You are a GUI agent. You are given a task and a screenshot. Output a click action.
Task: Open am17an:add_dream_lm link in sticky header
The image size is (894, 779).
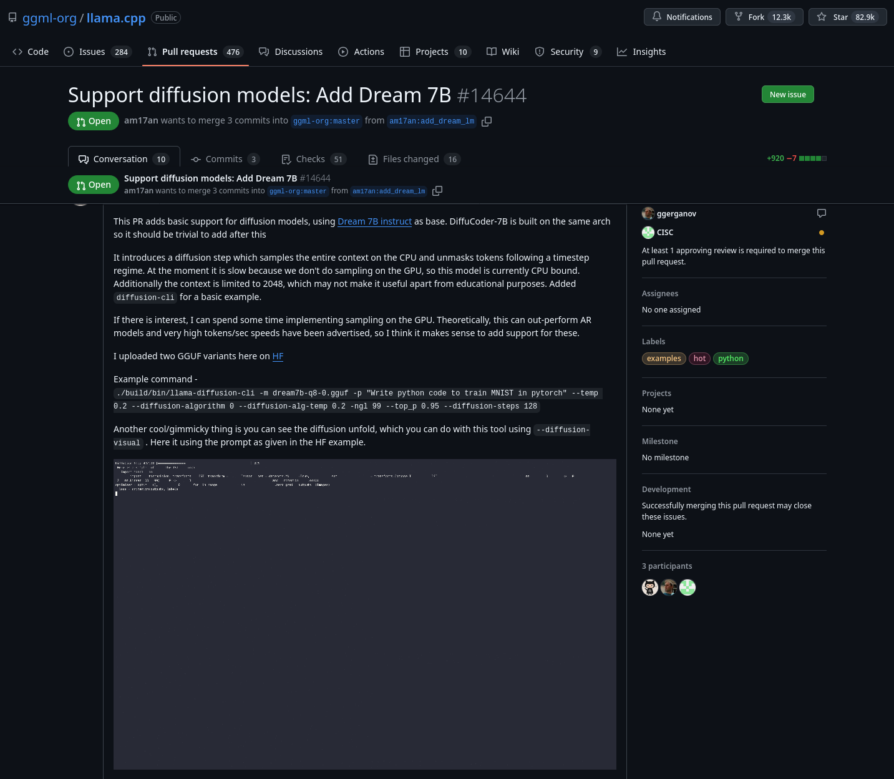[x=389, y=191]
